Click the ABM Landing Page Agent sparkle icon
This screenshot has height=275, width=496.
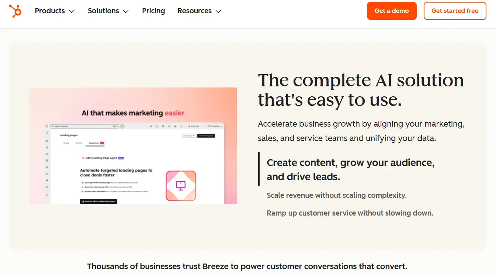coord(83,158)
